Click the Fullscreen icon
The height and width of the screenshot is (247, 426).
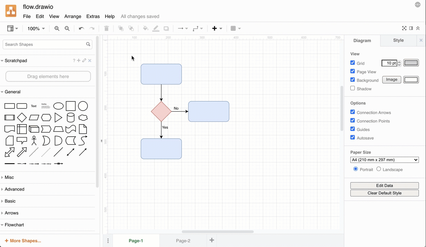click(x=404, y=28)
